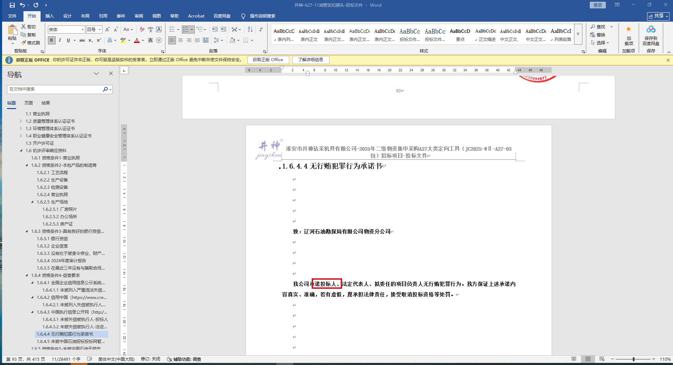Close the navigation pane

(x=111, y=74)
